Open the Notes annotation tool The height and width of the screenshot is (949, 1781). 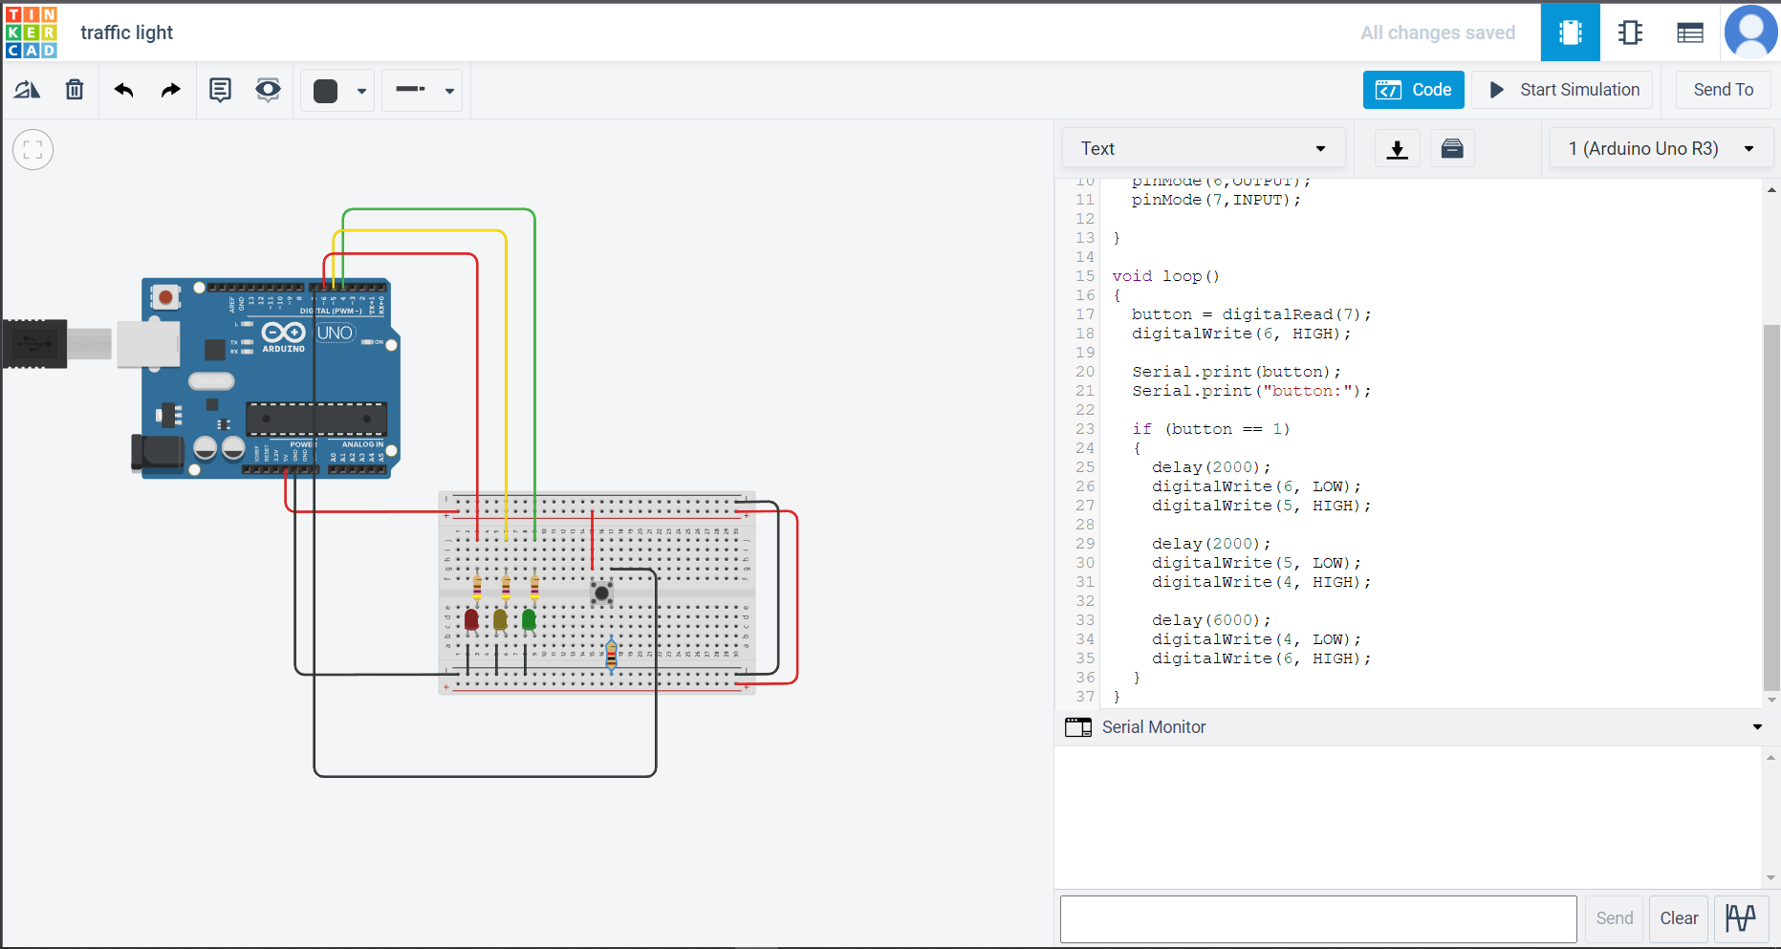(220, 89)
